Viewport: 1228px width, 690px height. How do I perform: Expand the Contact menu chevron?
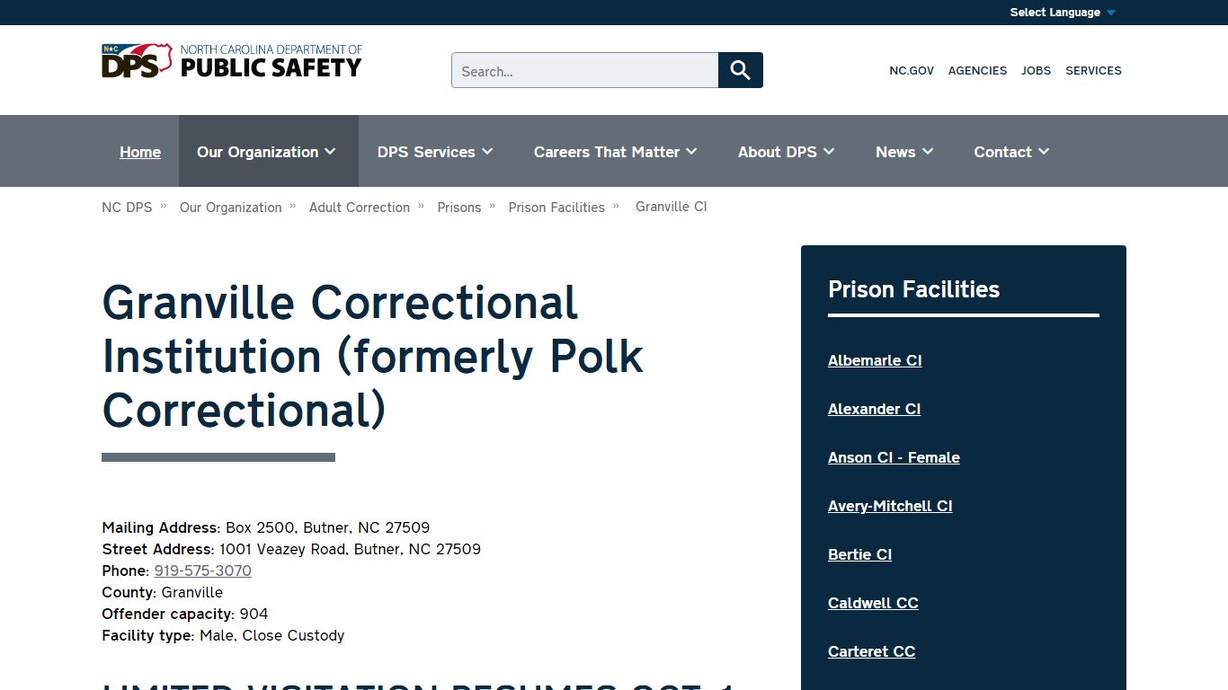click(1044, 152)
